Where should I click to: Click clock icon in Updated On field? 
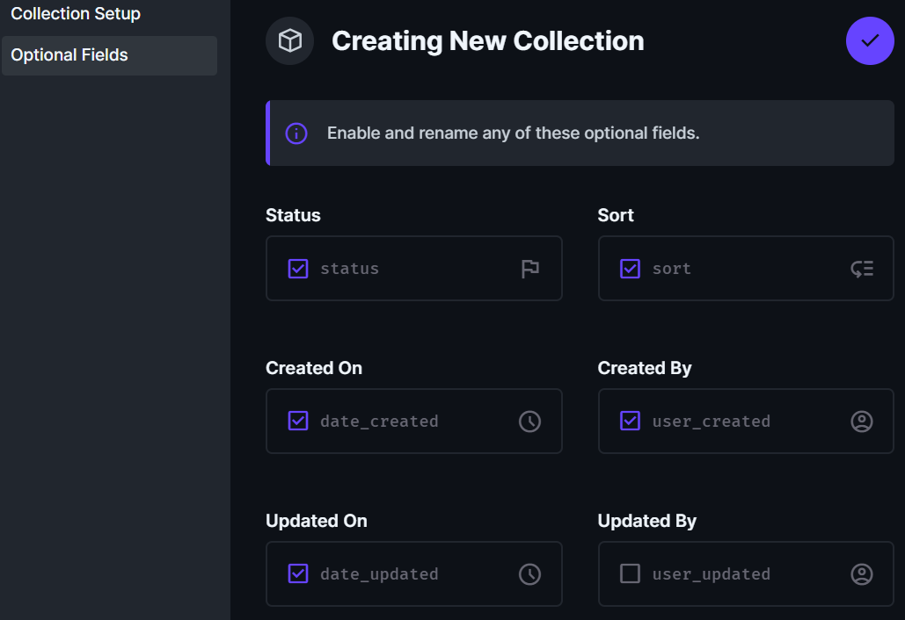[529, 574]
